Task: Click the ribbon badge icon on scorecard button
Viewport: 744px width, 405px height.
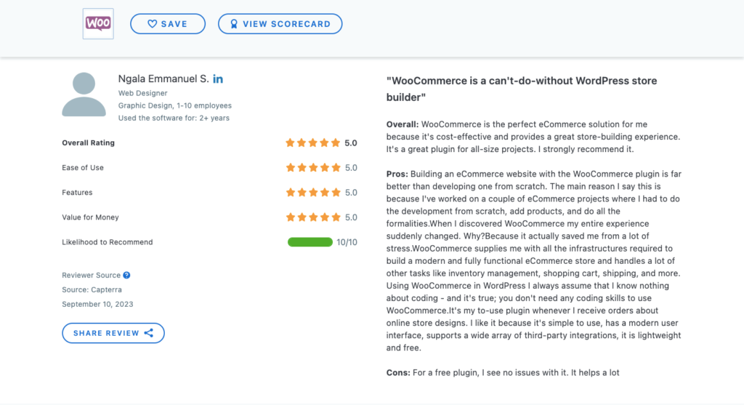Action: pos(234,24)
